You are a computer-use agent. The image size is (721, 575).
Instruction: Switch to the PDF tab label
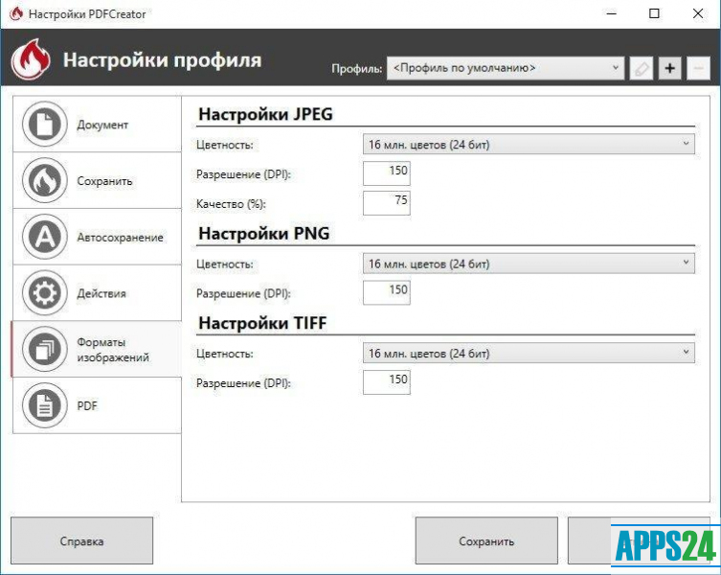point(87,406)
